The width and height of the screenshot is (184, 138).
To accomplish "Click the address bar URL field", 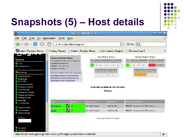I will [87, 44].
